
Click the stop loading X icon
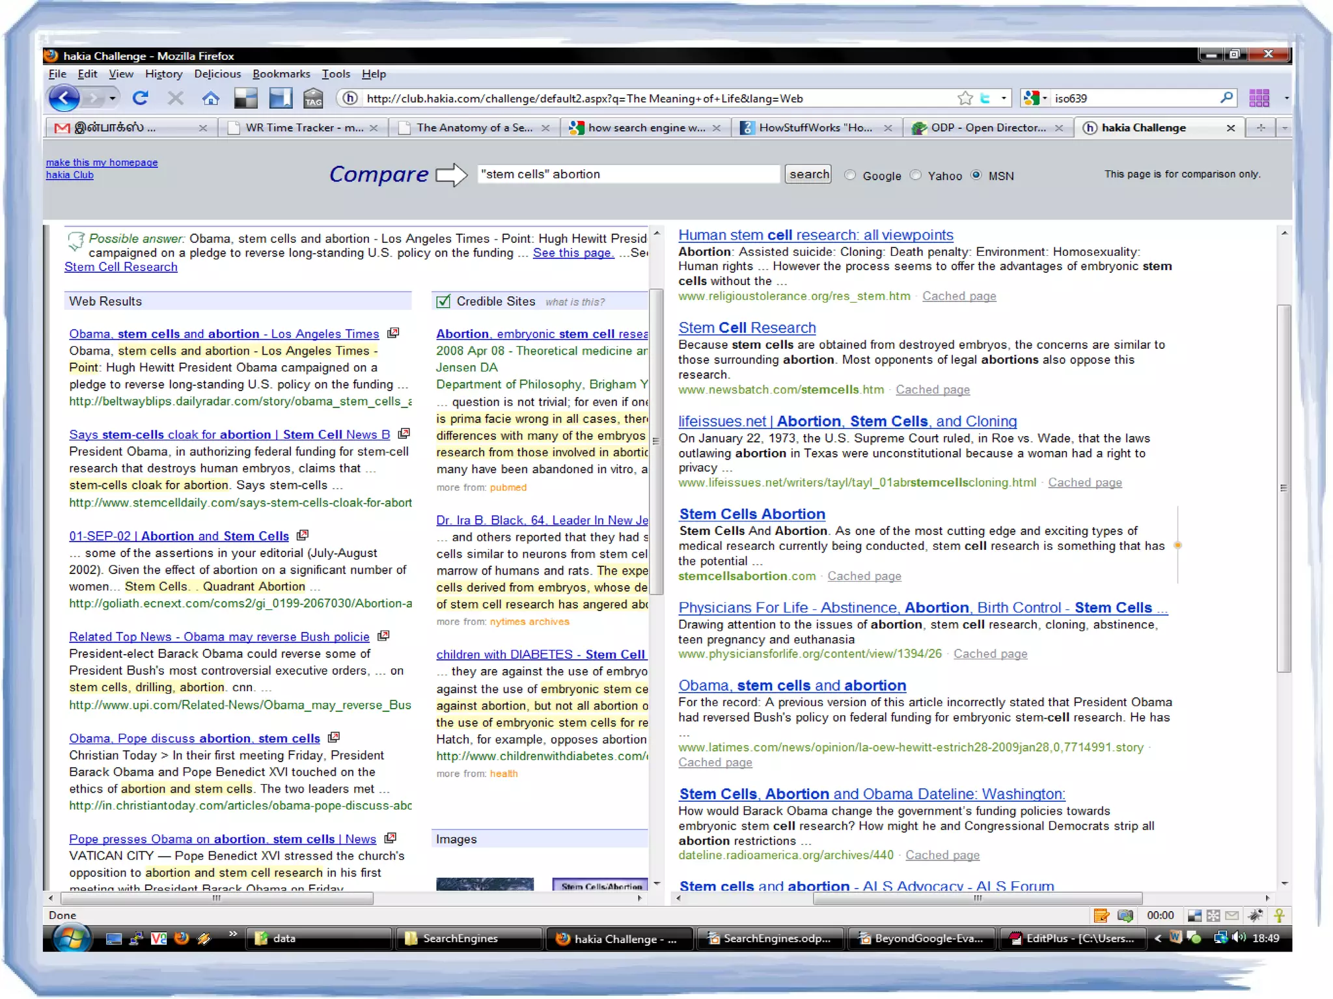tap(175, 98)
